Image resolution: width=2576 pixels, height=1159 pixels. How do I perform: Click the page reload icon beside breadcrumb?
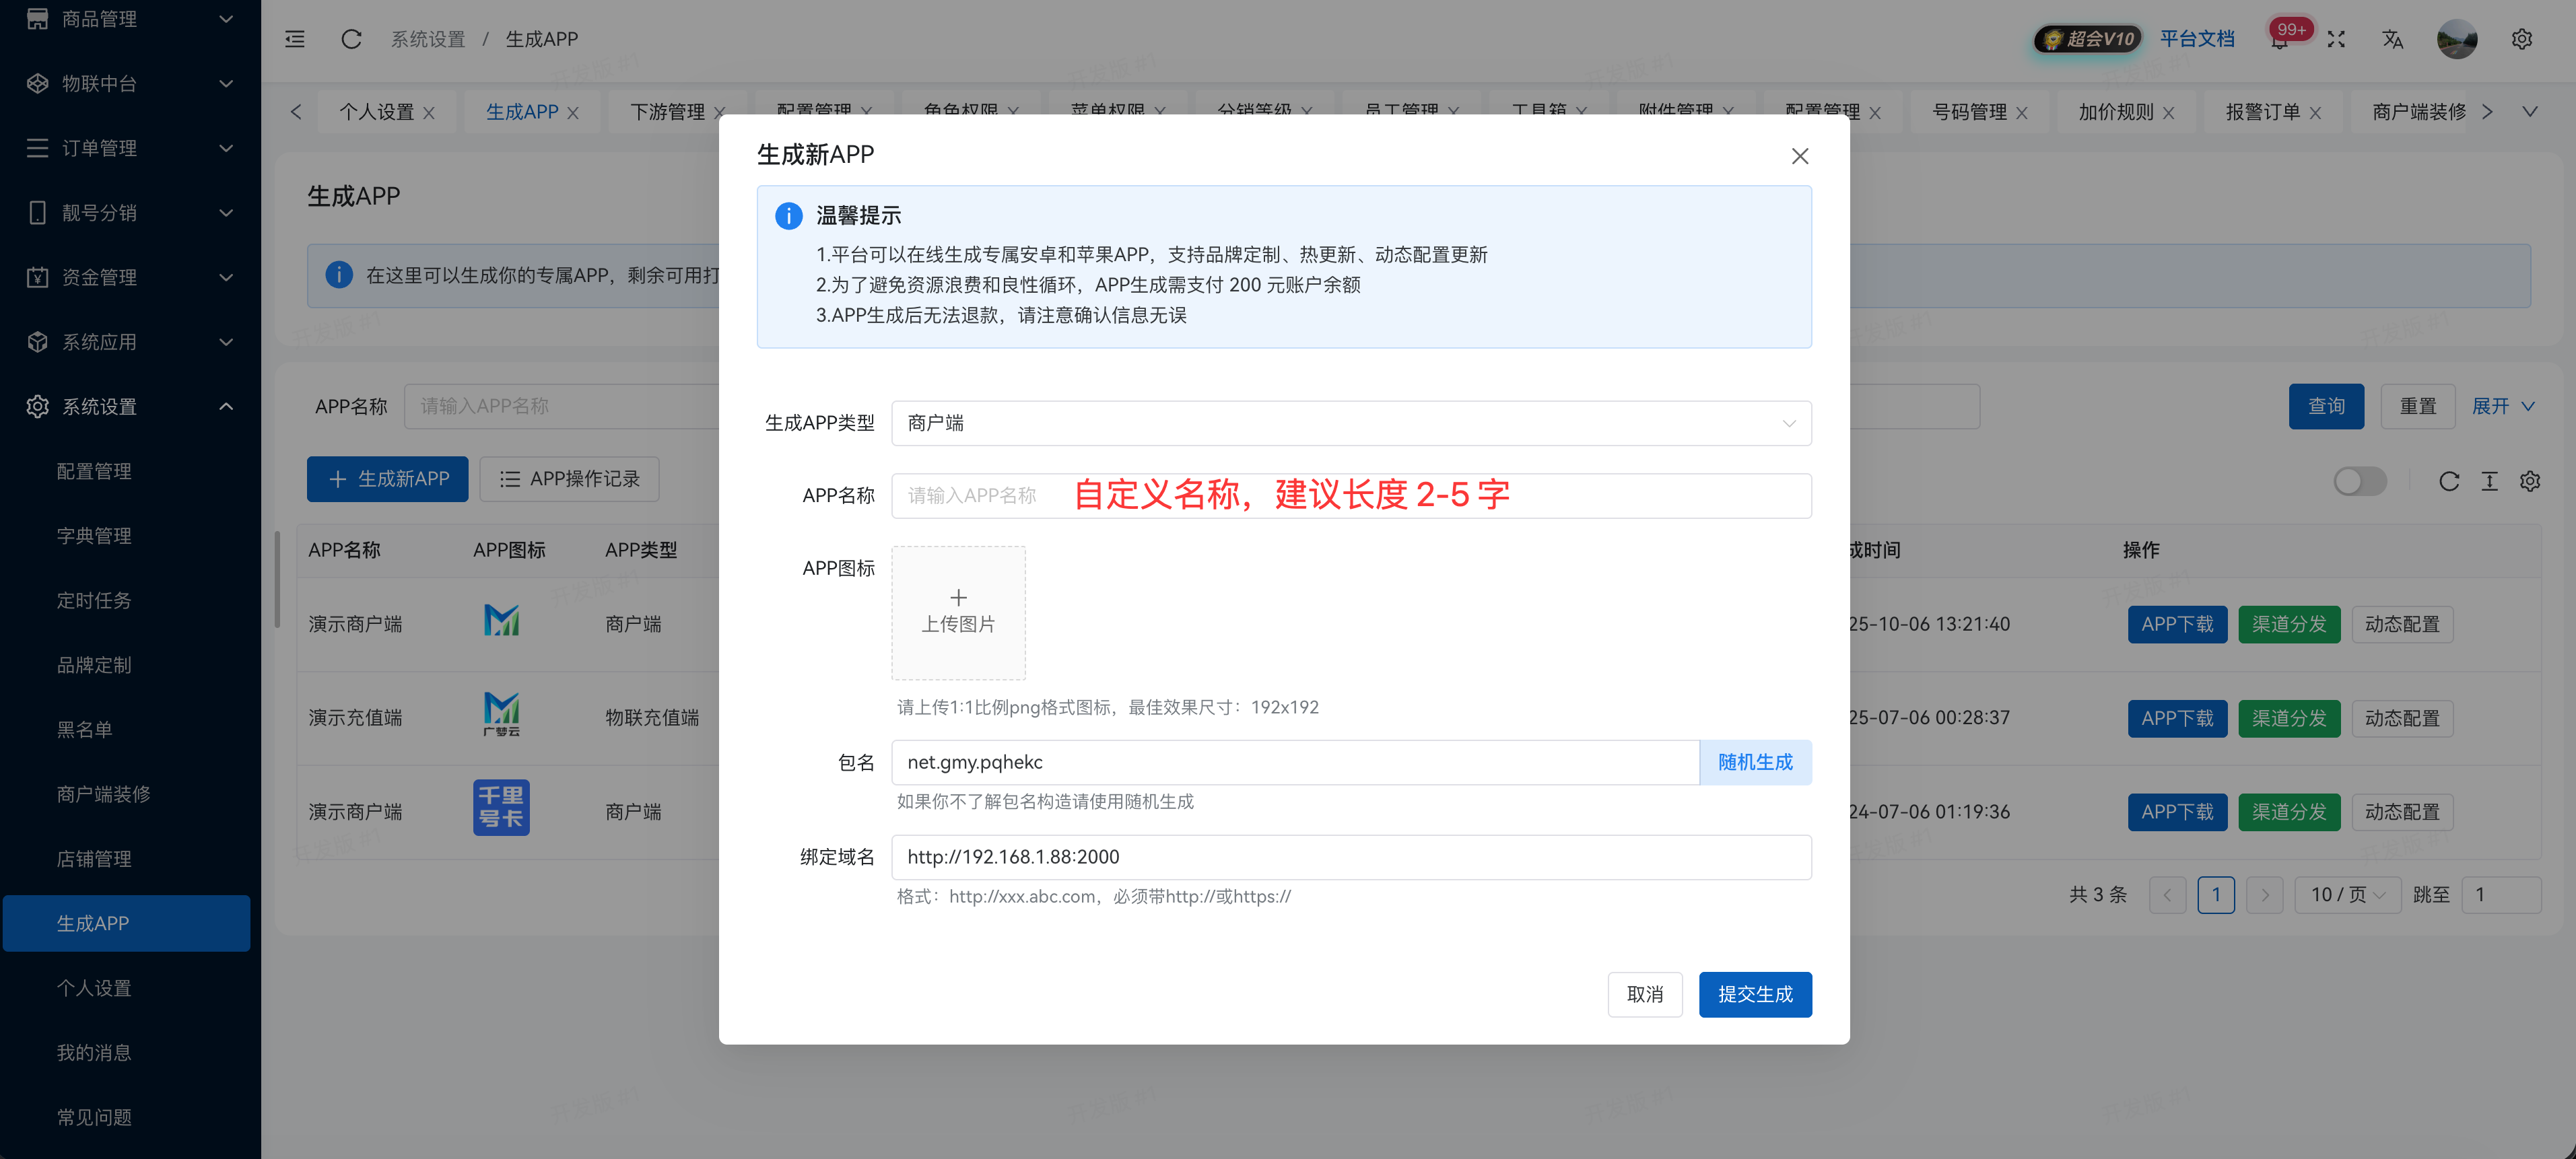click(351, 39)
